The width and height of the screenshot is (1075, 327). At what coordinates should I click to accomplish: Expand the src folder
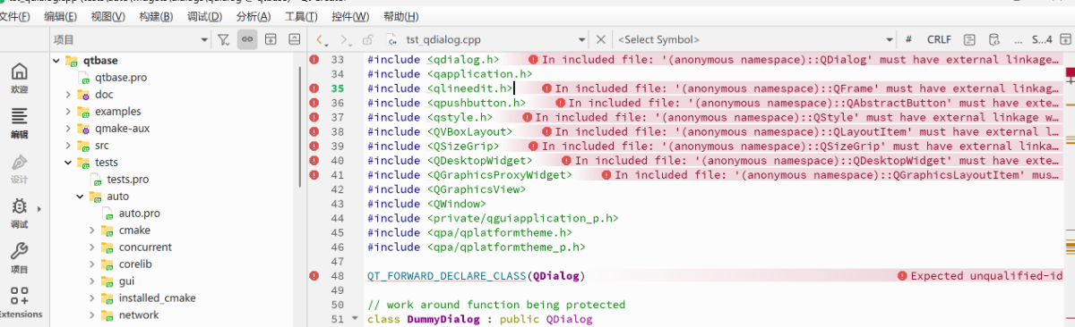click(68, 146)
